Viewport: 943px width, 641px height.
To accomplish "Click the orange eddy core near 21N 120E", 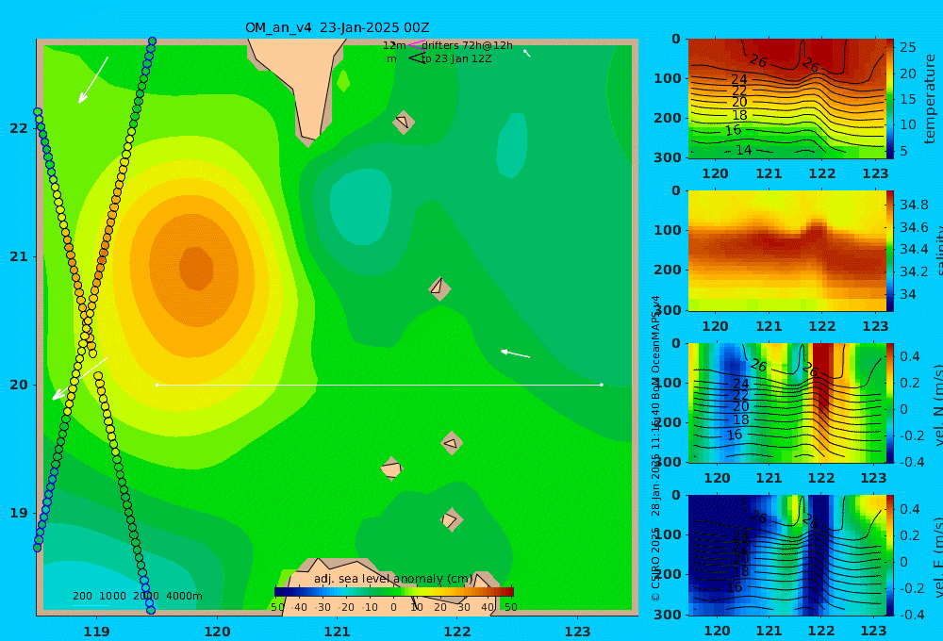I will (x=196, y=269).
